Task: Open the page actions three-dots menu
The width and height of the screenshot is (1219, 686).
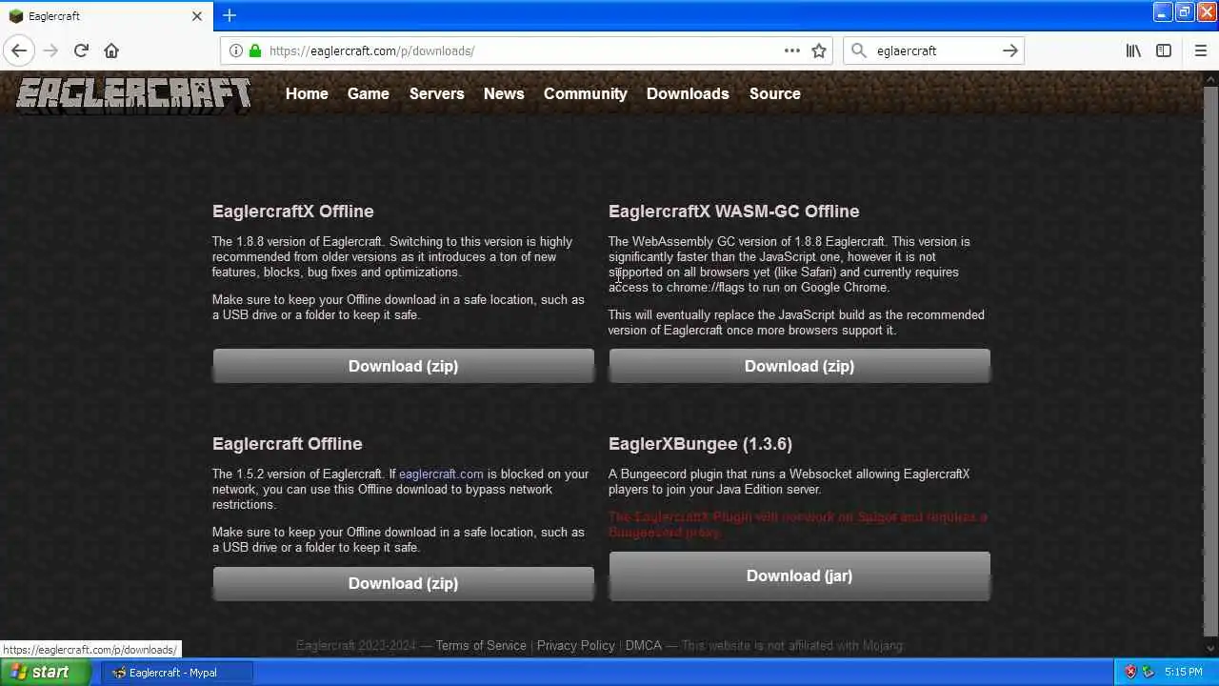Action: pyautogui.click(x=792, y=50)
